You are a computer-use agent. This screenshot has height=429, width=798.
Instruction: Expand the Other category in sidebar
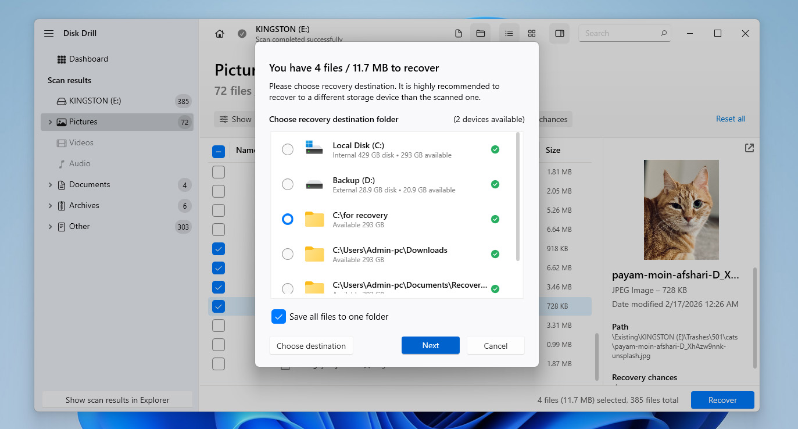click(50, 227)
